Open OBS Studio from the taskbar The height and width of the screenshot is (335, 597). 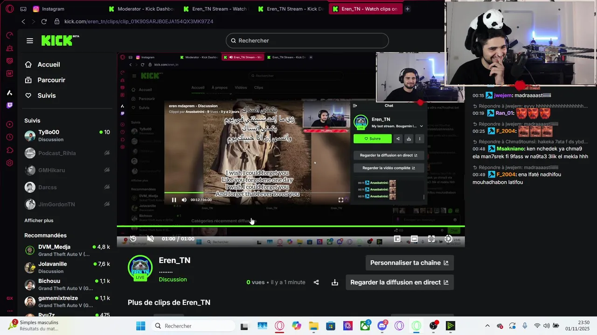434,326
